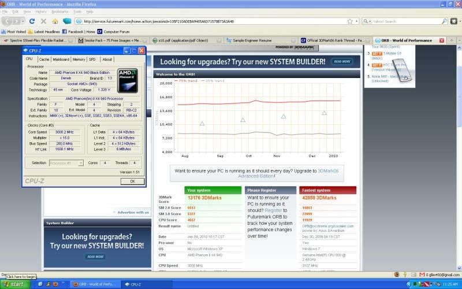Open the Latest Headlines feed bookmark
The height and width of the screenshot is (289, 462).
click(44, 32)
